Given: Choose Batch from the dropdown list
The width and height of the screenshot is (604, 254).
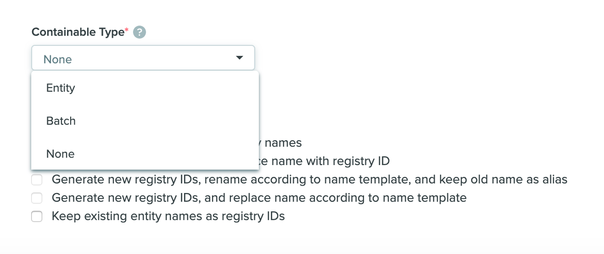Looking at the screenshot, I should [145, 121].
